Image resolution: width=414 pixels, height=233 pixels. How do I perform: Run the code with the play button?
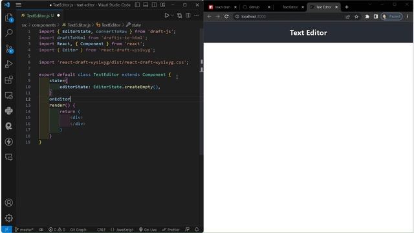tap(167, 16)
